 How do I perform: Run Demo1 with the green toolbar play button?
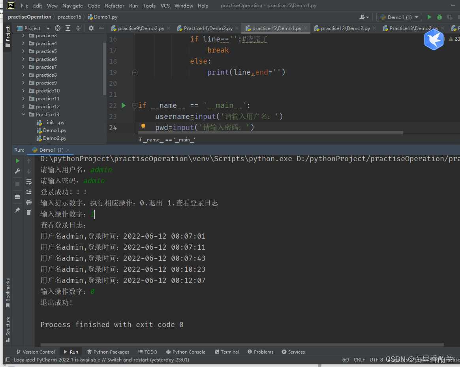tap(429, 17)
